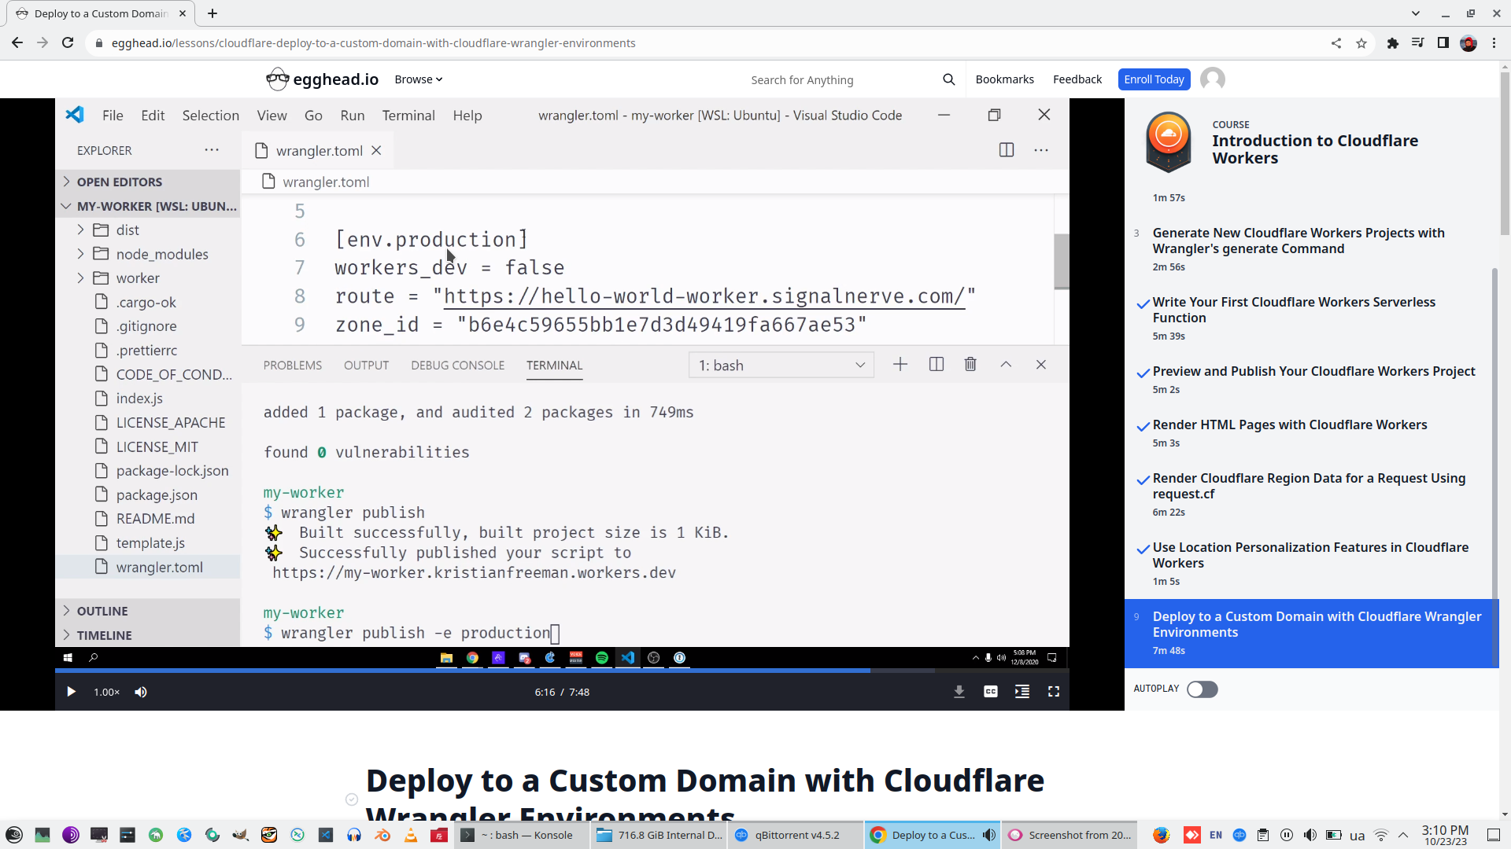Mute the video player volume
The image size is (1511, 849).
(141, 692)
